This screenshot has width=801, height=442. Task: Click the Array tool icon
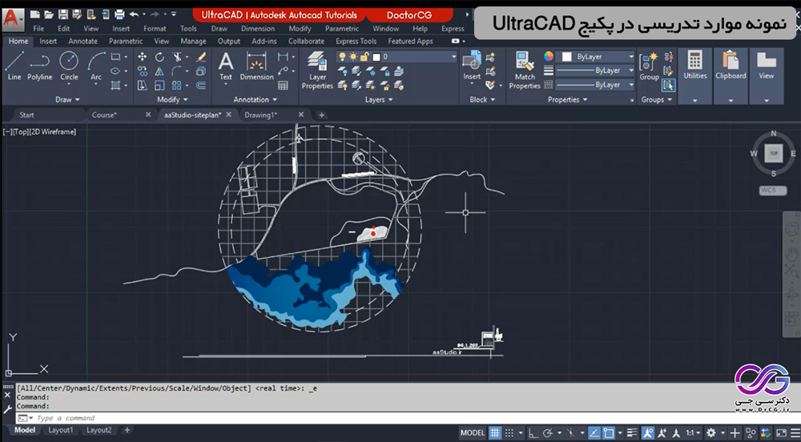(x=177, y=85)
